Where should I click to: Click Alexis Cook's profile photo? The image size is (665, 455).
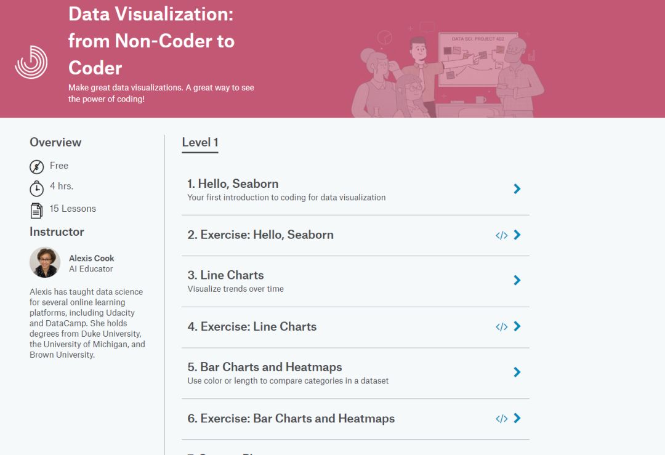(x=45, y=262)
